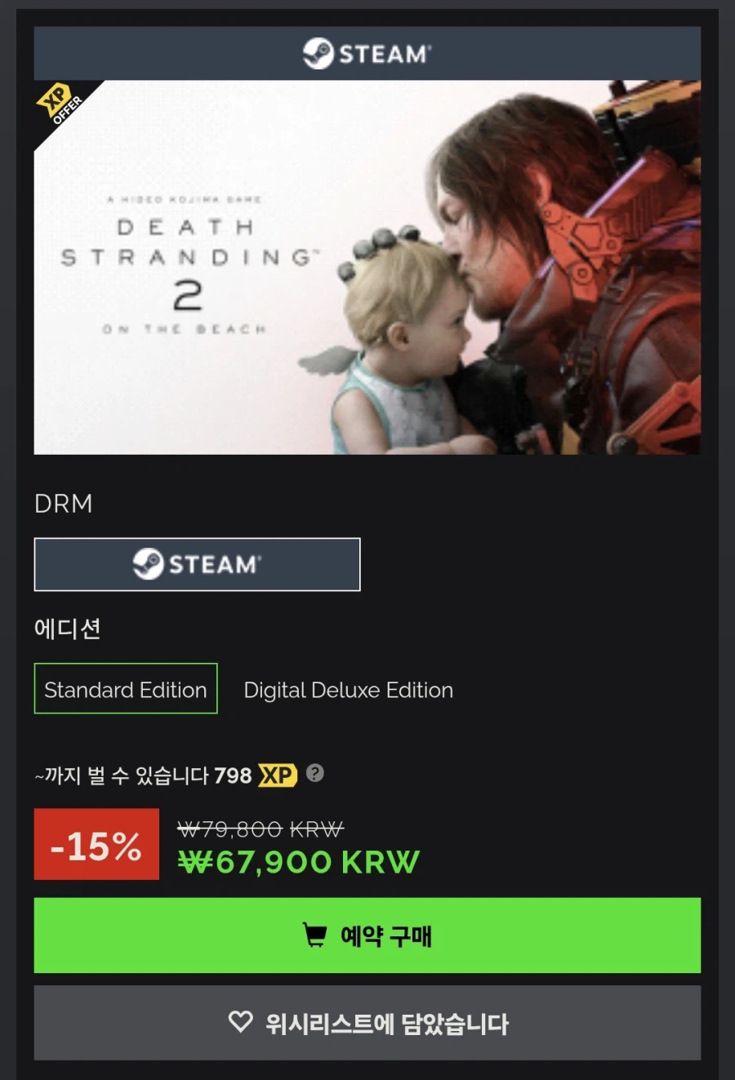
Task: Click the Steam logo in the top banner
Action: click(x=367, y=54)
